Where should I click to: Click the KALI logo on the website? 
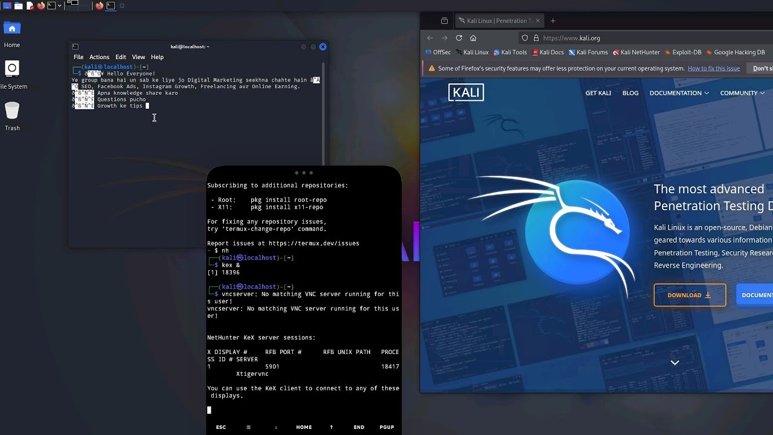click(x=466, y=92)
